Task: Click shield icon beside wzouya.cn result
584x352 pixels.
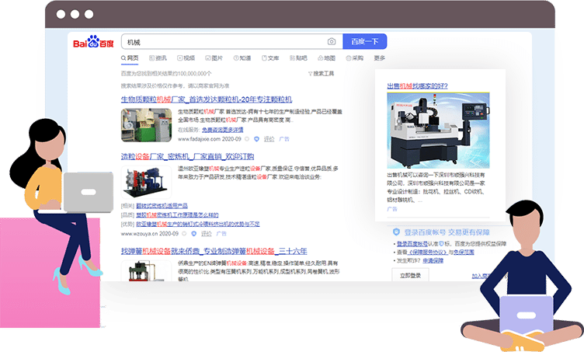Action: [x=193, y=232]
